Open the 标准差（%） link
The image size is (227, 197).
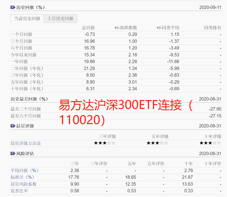pos(22,177)
